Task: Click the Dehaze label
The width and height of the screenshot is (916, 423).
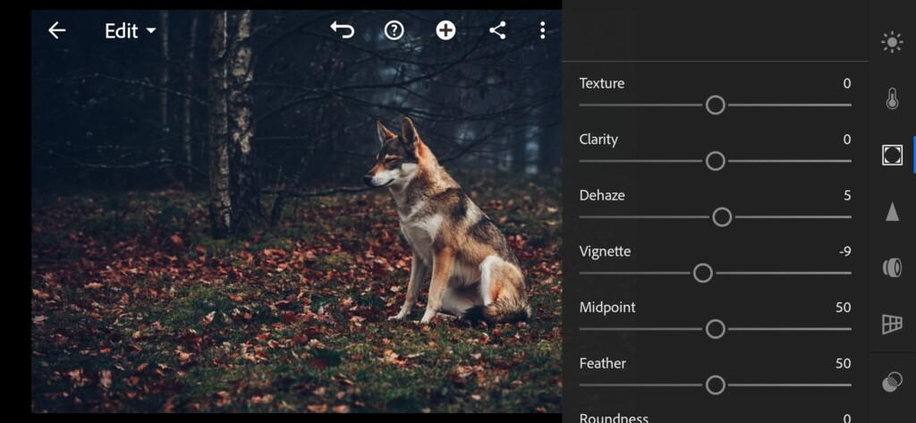Action: (x=602, y=195)
